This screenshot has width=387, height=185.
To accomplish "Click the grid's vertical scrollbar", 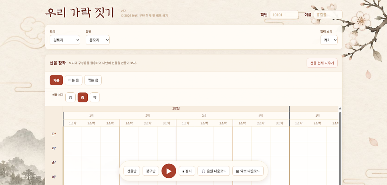I will click(x=340, y=148).
